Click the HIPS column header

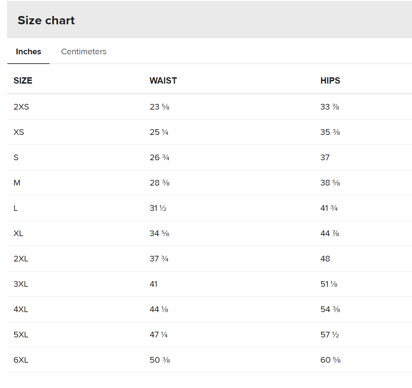click(330, 81)
